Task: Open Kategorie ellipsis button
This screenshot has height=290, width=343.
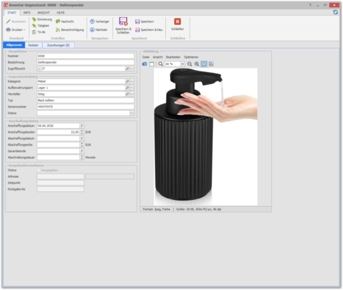Action: 132,82
